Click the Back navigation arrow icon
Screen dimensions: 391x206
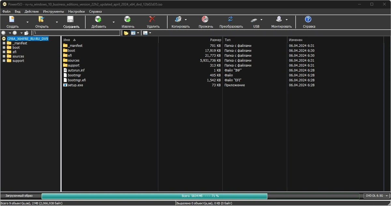pyautogui.click(x=4, y=33)
